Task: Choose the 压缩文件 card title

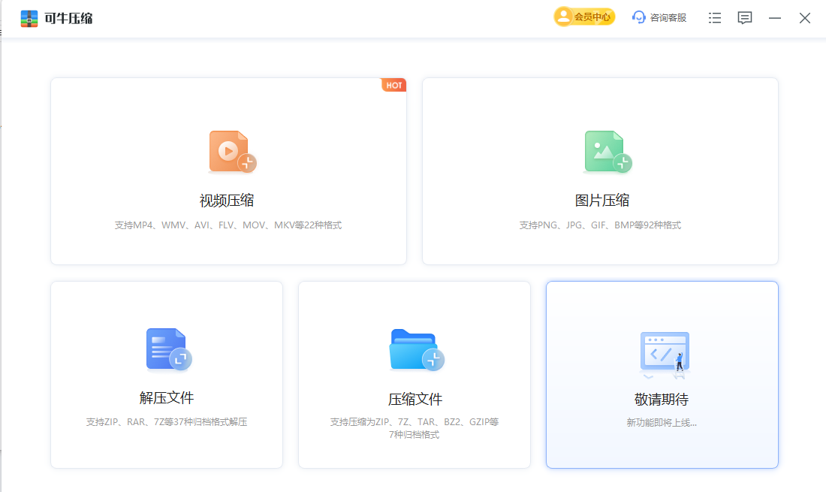Action: 415,399
